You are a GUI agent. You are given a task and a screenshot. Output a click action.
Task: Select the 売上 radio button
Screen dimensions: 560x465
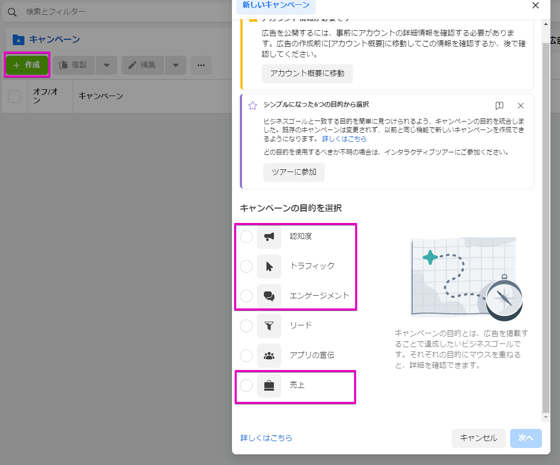point(246,385)
